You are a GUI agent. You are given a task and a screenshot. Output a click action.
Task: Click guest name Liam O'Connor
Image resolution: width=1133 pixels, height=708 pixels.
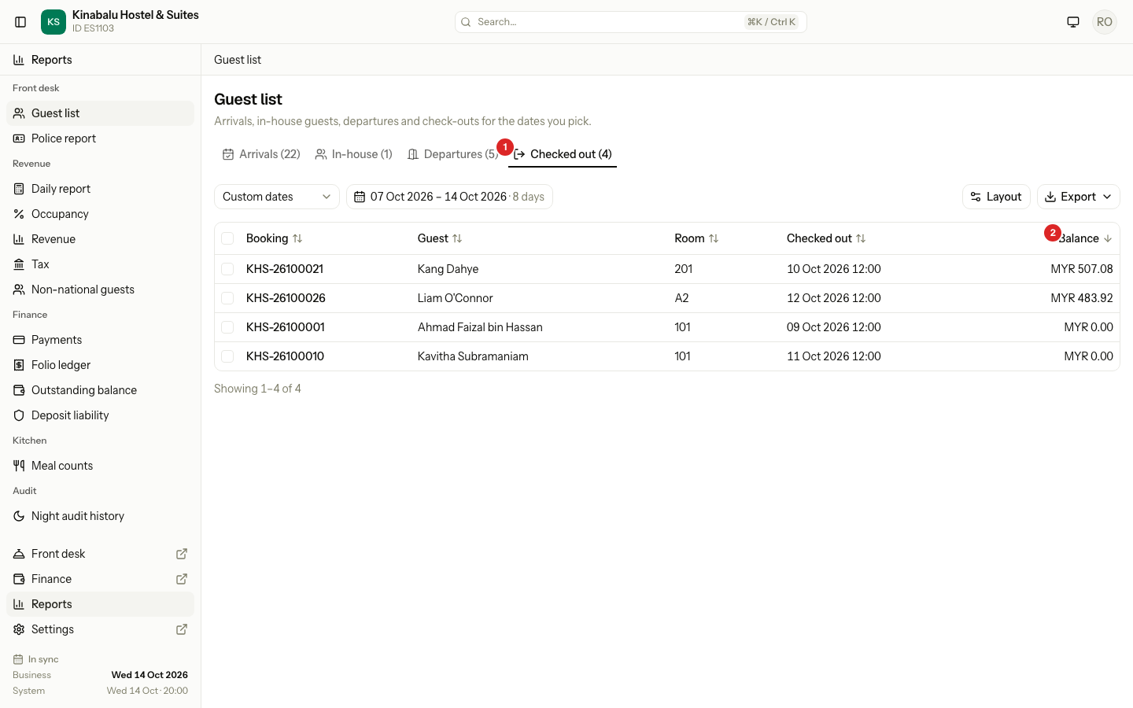pyautogui.click(x=456, y=298)
